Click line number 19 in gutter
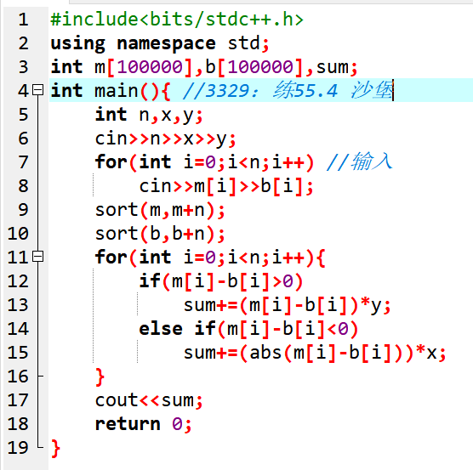 [x=18, y=447]
